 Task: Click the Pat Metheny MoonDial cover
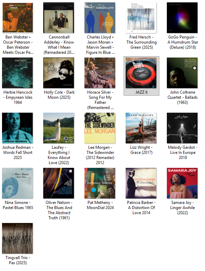click(100, 183)
